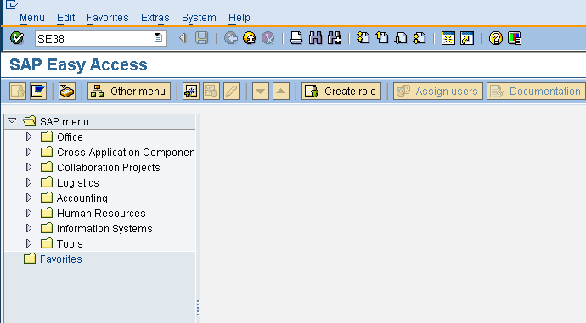The width and height of the screenshot is (586, 323).
Task: Click the Customize Local Layout icon
Action: 515,38
